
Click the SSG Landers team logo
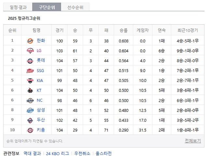(x=30, y=71)
